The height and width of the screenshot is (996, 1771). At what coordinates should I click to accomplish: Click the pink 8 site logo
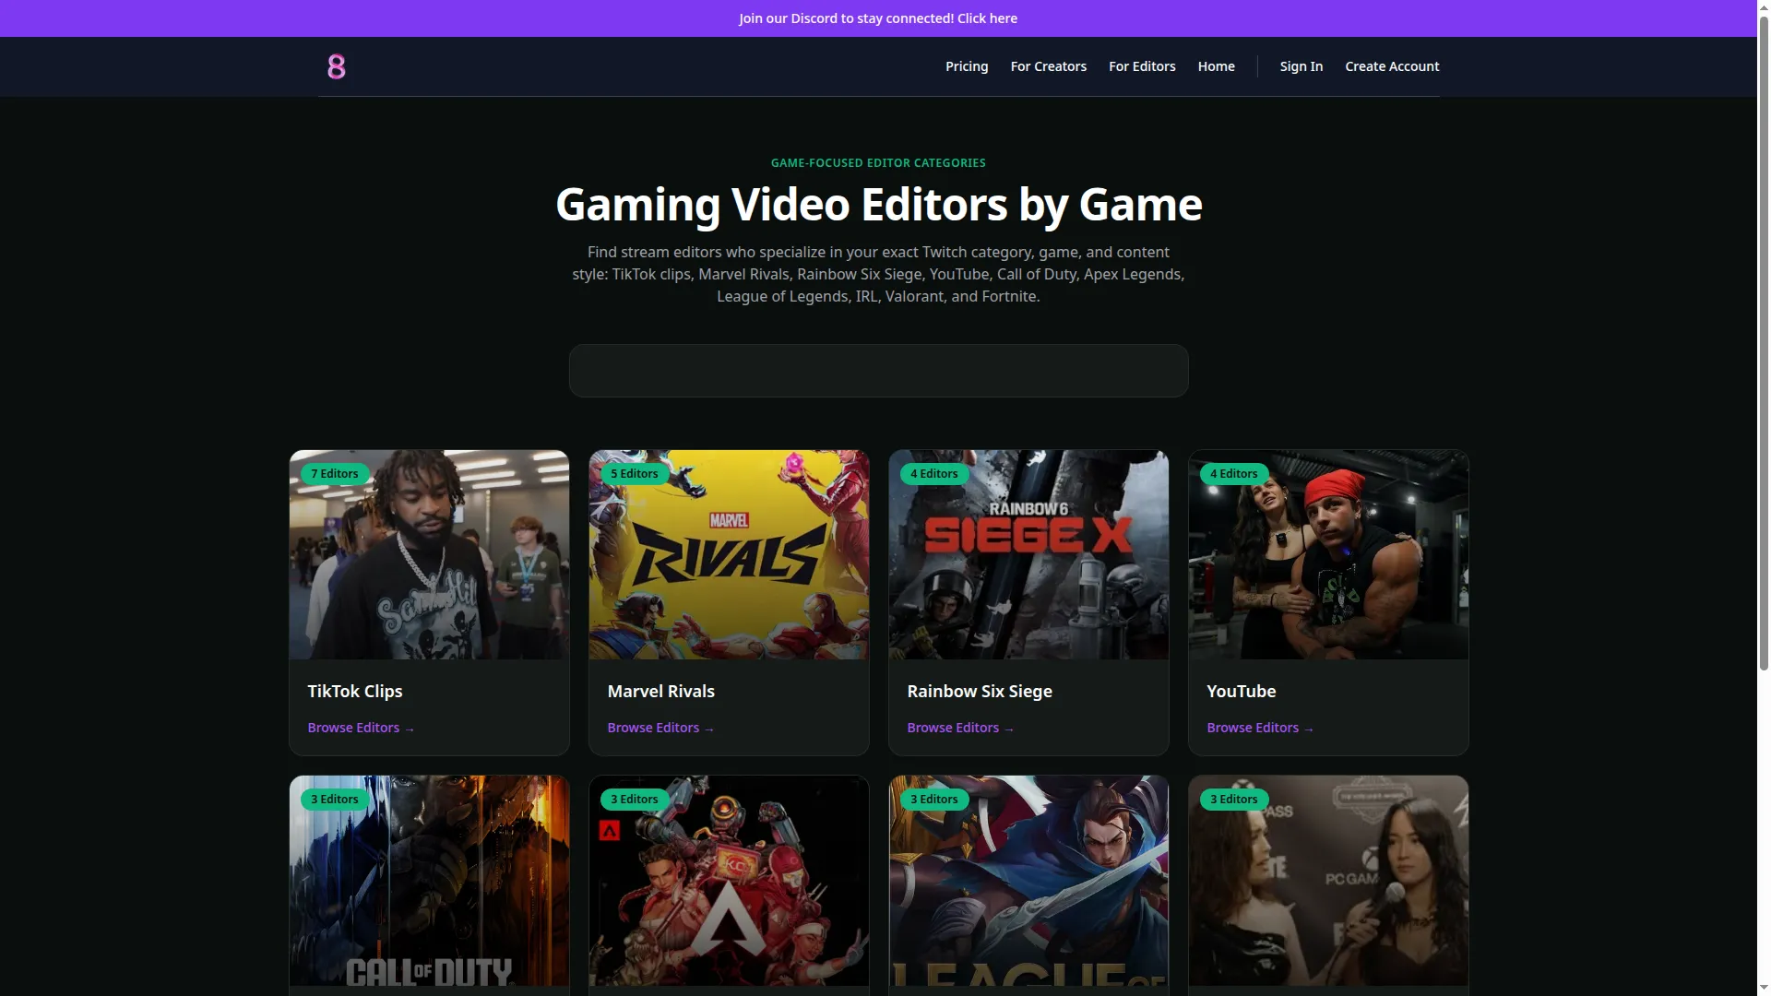click(x=337, y=66)
